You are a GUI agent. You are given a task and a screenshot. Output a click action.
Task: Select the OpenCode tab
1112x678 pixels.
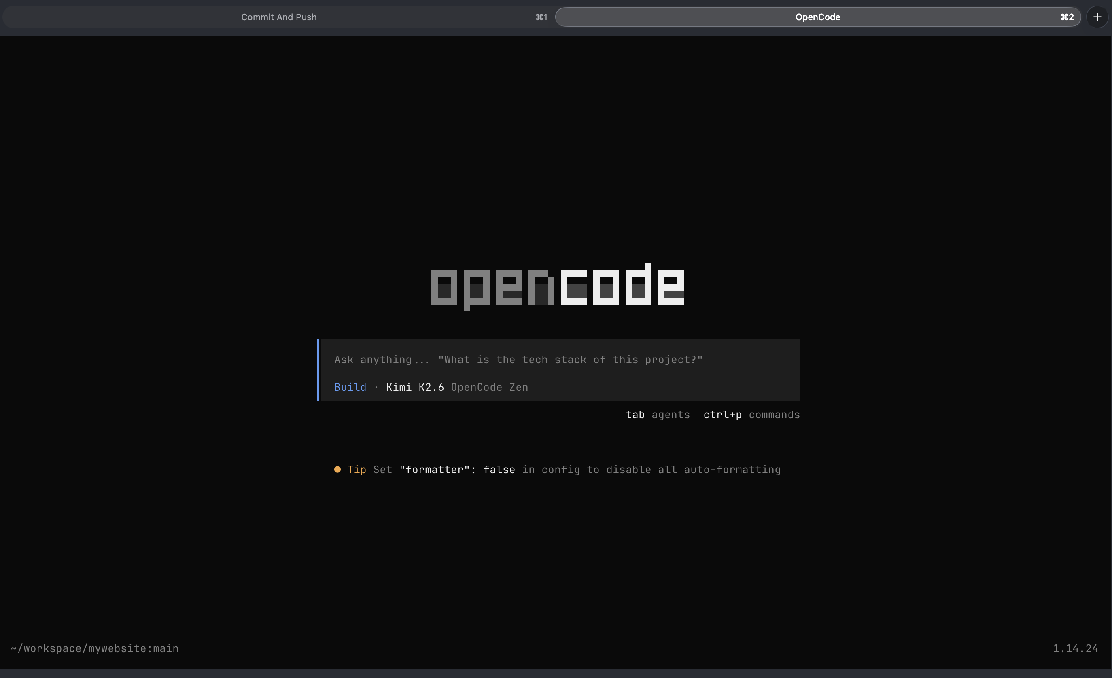(818, 17)
